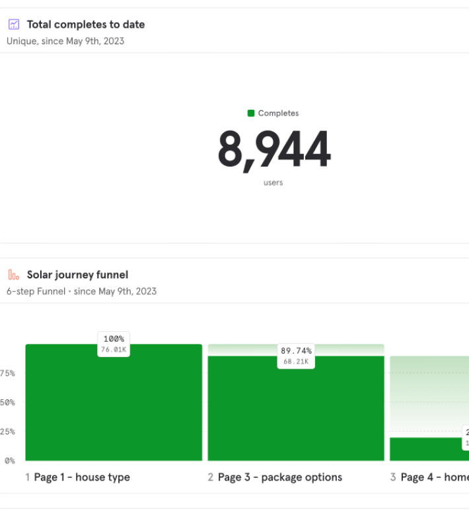Click the 100% conversion label on step 1
Viewport: 469px width, 515px height.
(114, 339)
